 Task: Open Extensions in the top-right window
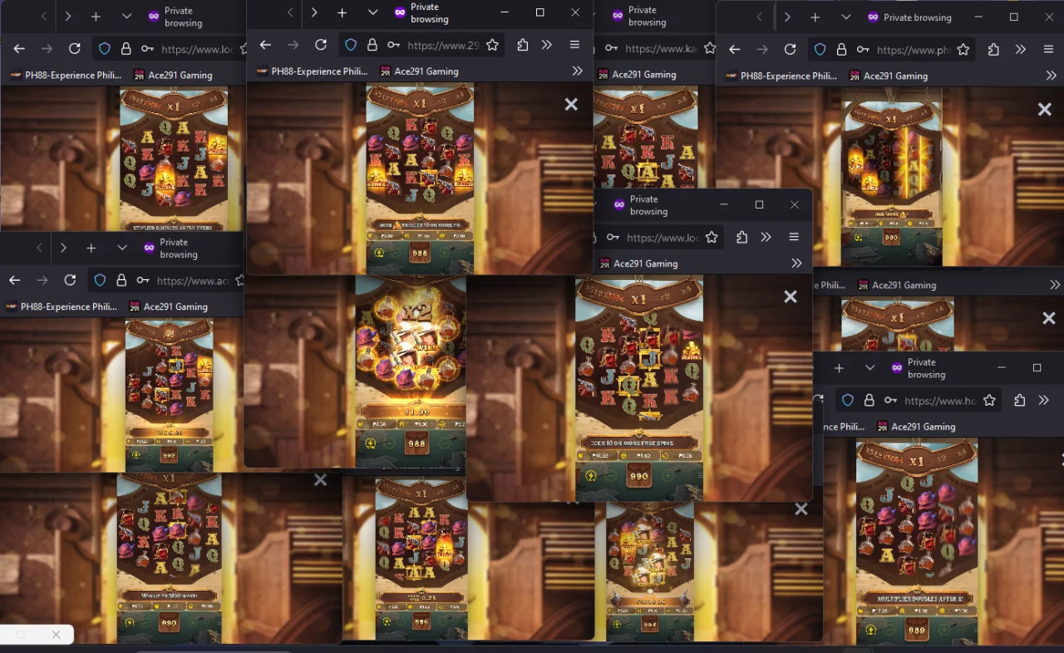pos(993,50)
